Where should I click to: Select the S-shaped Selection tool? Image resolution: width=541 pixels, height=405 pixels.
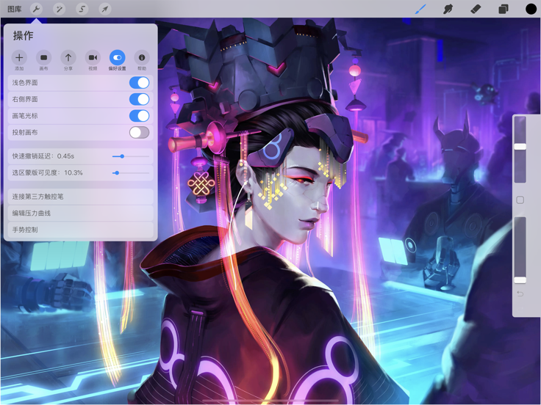pos(82,9)
